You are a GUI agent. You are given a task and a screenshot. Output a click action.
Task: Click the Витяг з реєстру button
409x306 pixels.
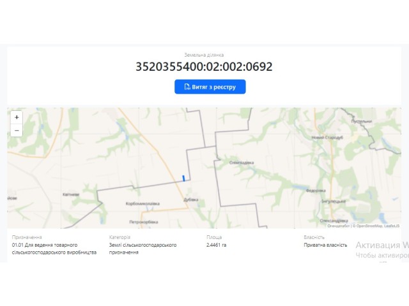tap(210, 87)
